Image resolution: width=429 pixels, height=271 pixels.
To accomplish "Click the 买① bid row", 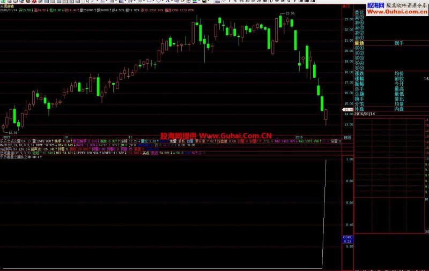I will click(x=359, y=48).
